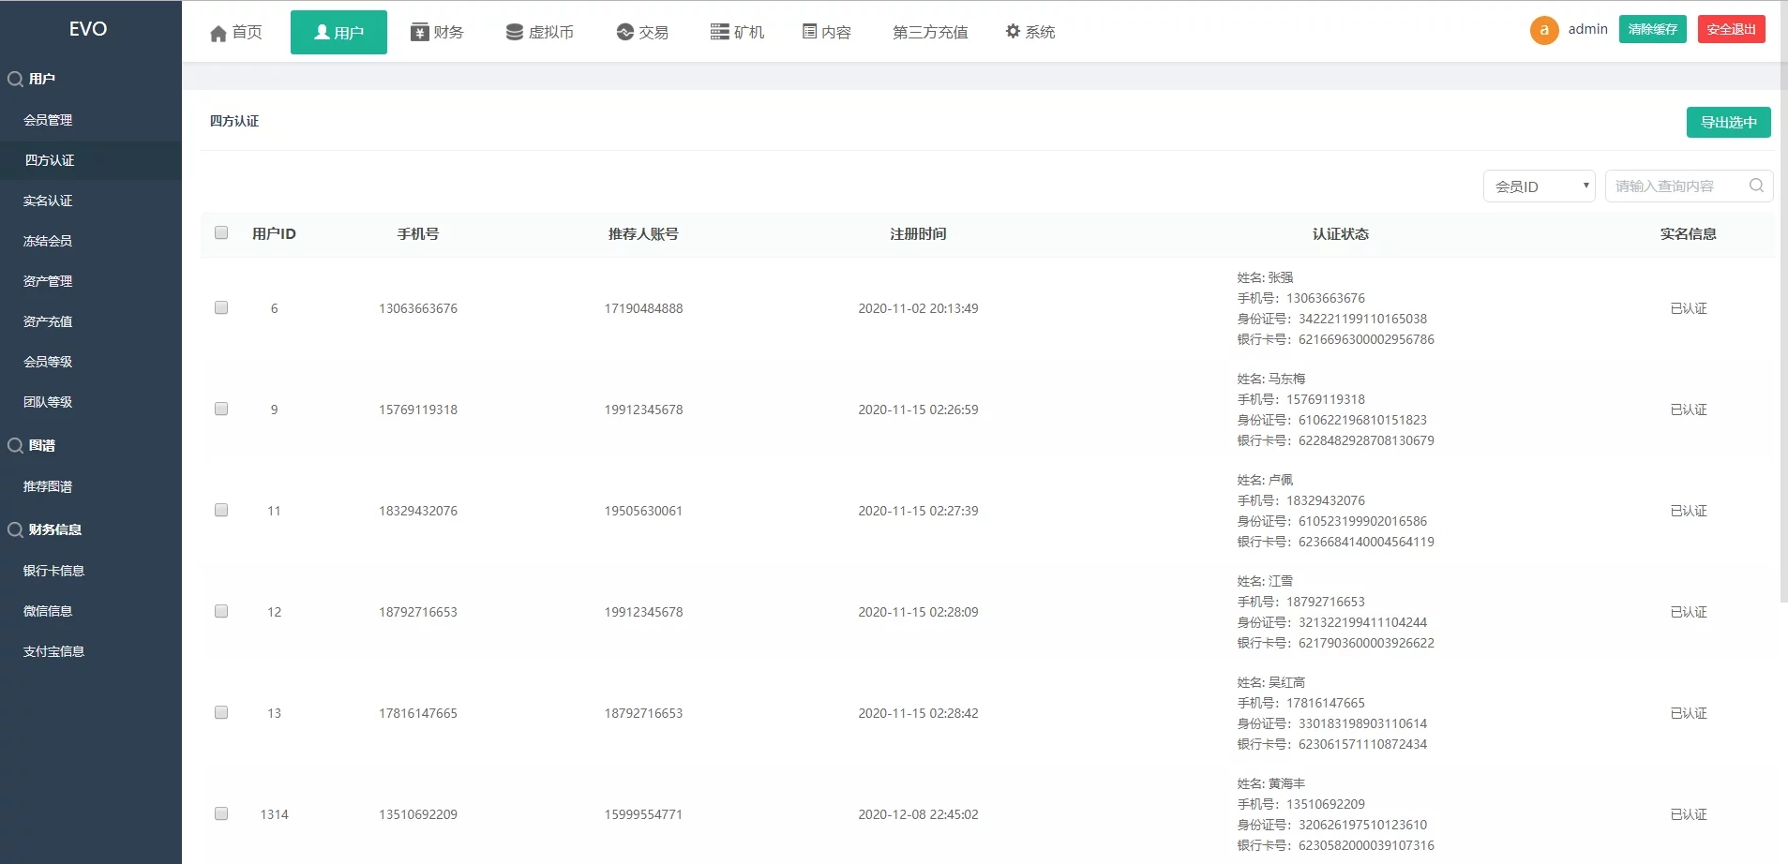Expand the 图谱 sidebar section
The image size is (1788, 864).
tap(39, 445)
